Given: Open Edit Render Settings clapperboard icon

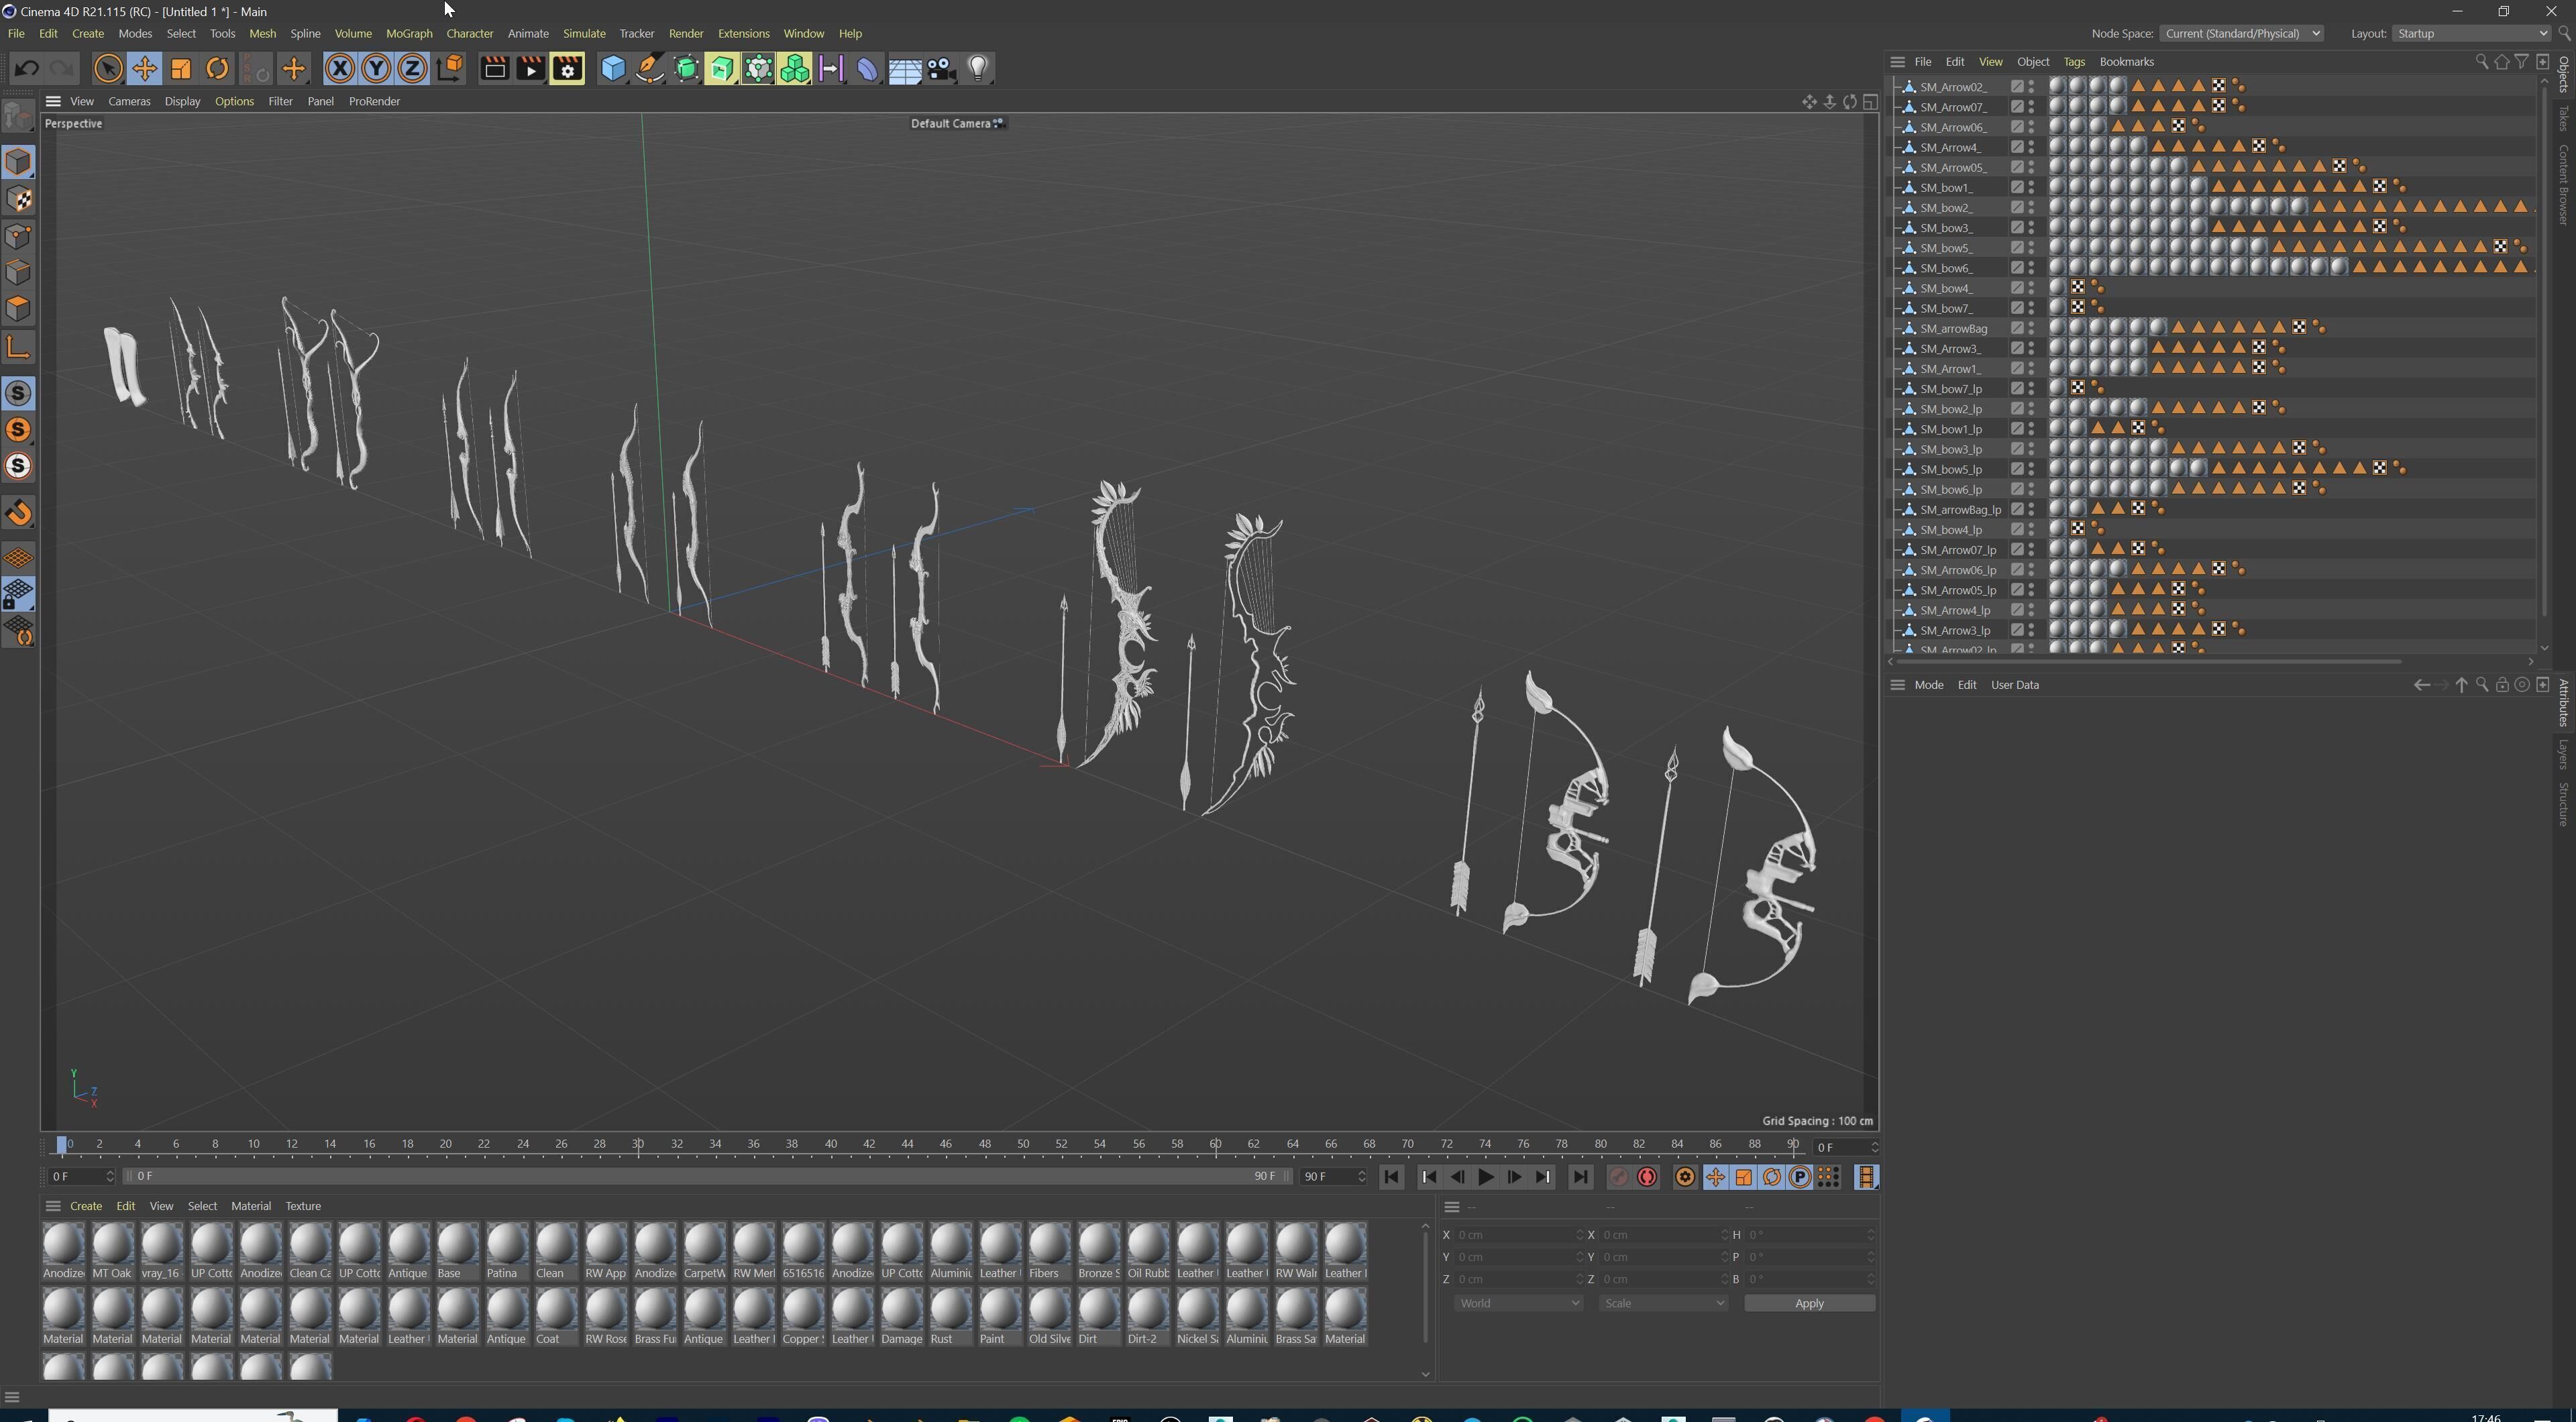Looking at the screenshot, I should point(567,69).
